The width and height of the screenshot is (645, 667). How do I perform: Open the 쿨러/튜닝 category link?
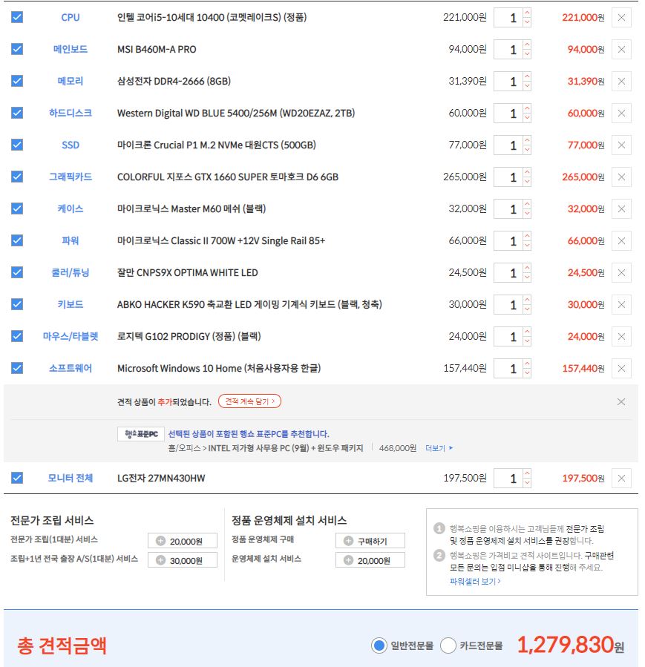click(x=71, y=273)
